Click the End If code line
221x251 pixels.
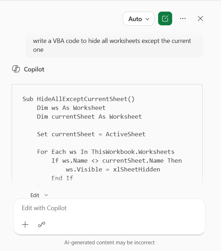click(x=62, y=178)
